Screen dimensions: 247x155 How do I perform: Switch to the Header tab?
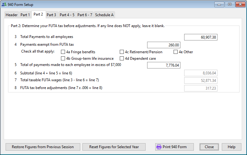[x=12, y=15]
